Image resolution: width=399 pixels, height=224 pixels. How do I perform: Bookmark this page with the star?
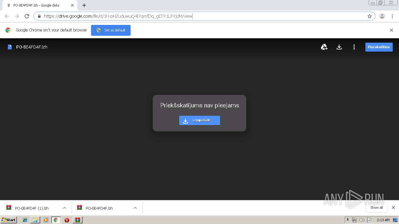[x=370, y=16]
